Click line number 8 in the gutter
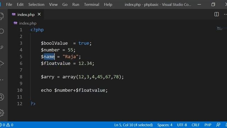 pos(21,77)
